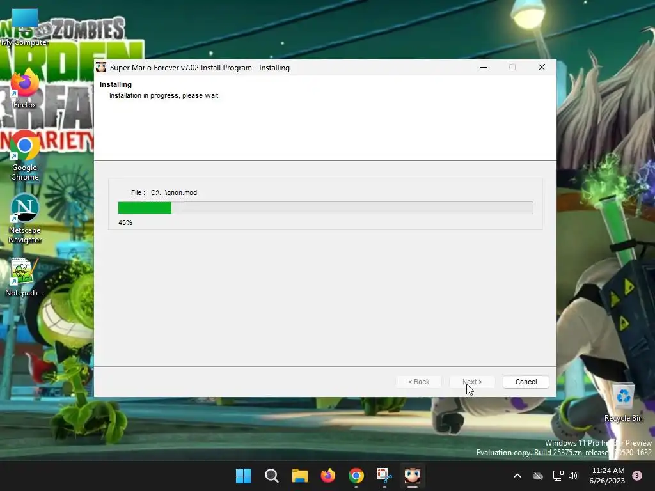Select the Super Mario installer taskbar icon
The width and height of the screenshot is (655, 491).
413,476
